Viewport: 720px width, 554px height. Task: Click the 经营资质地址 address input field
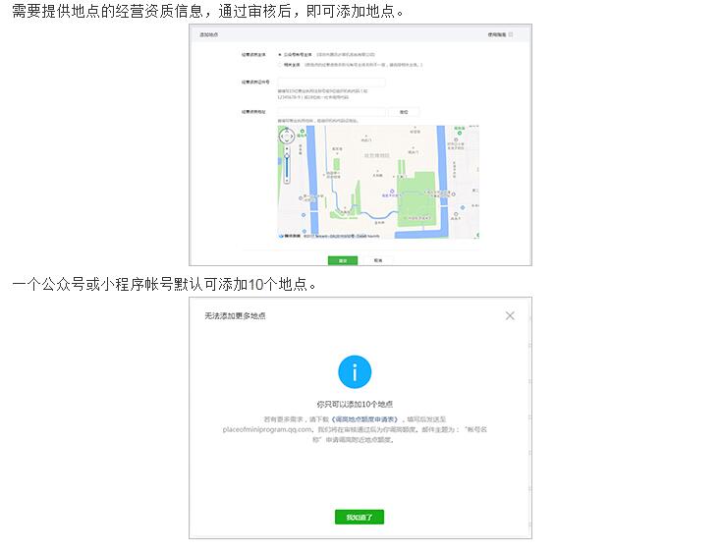click(x=331, y=112)
